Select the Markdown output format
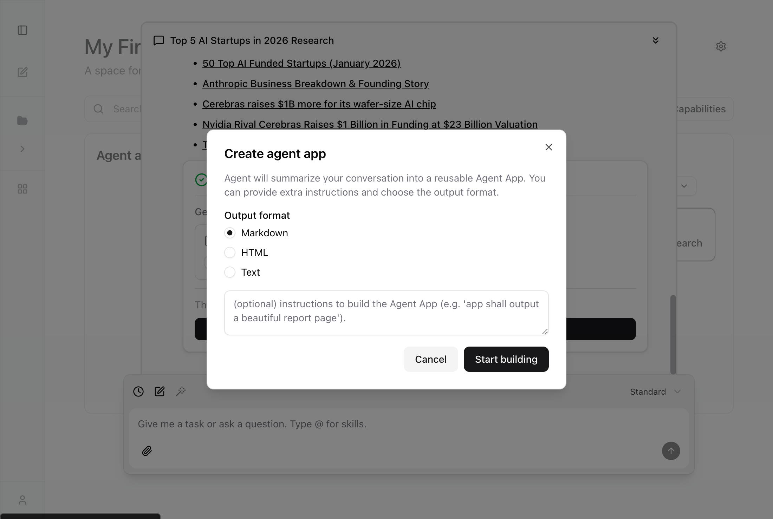Screen dimensions: 773x519 (230, 232)
